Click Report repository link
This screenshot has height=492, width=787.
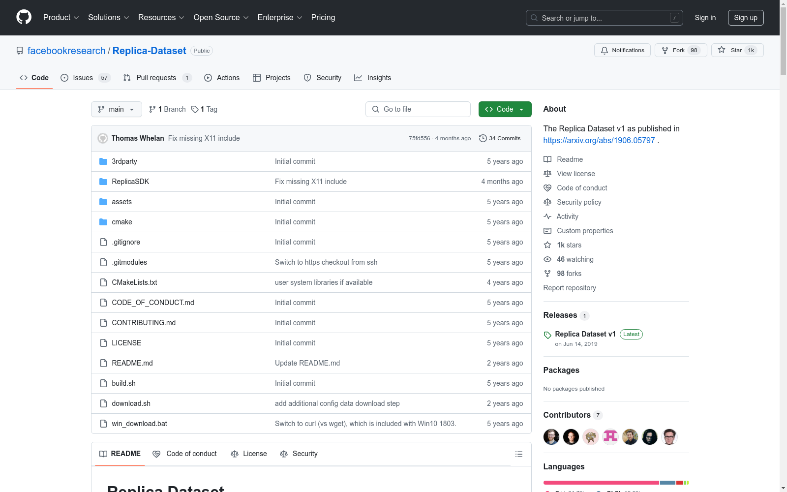[x=570, y=288]
